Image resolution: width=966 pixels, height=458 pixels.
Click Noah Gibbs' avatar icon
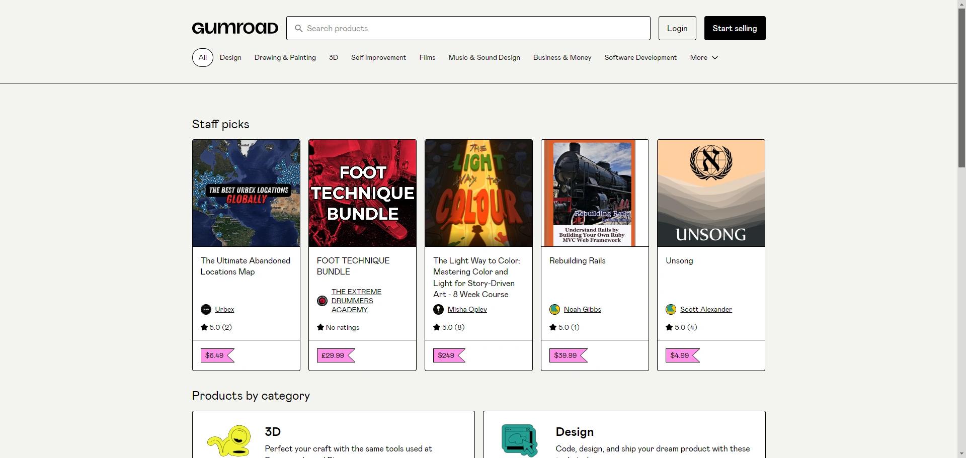pos(554,310)
